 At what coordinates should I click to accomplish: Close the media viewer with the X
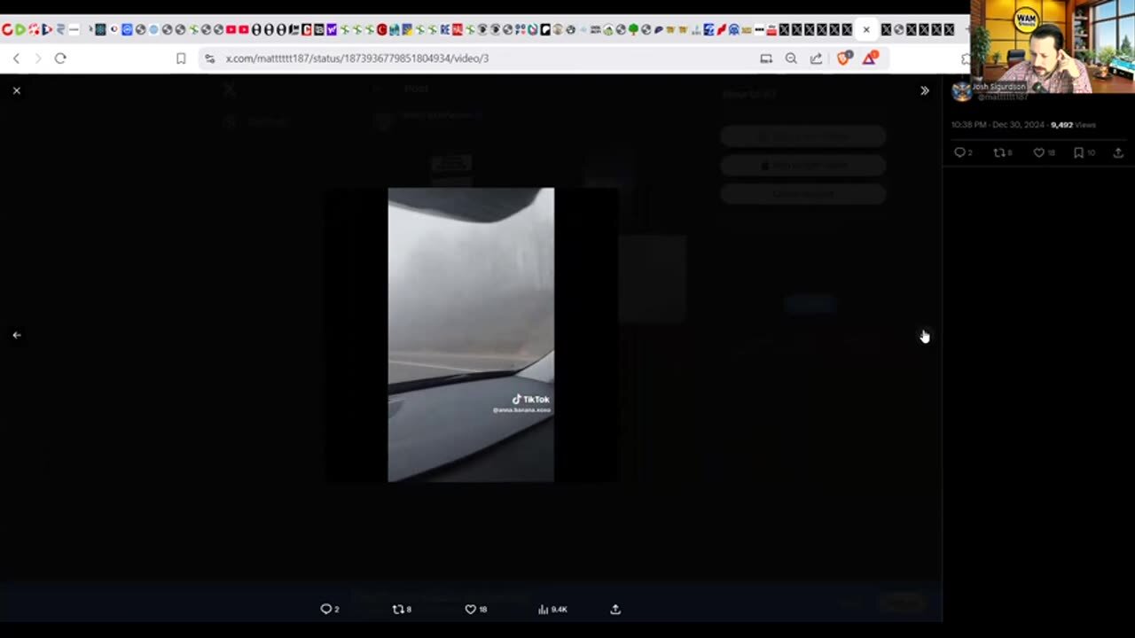coord(16,90)
